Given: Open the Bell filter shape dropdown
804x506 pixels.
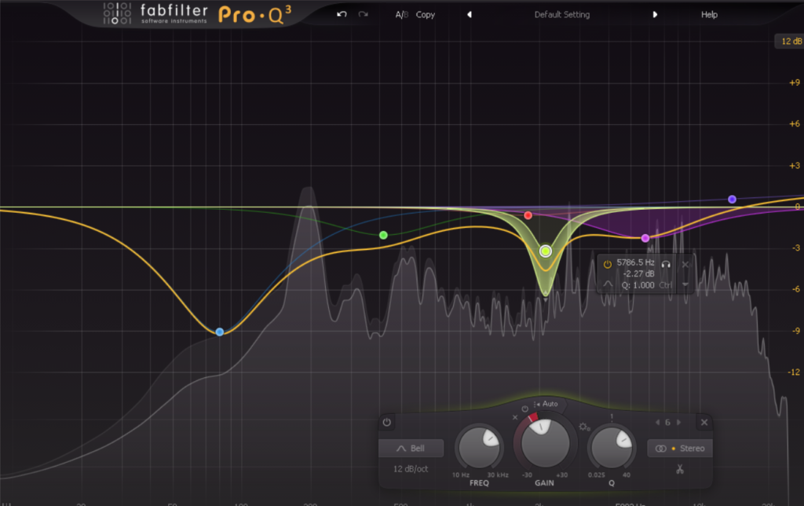Looking at the screenshot, I should pyautogui.click(x=411, y=449).
